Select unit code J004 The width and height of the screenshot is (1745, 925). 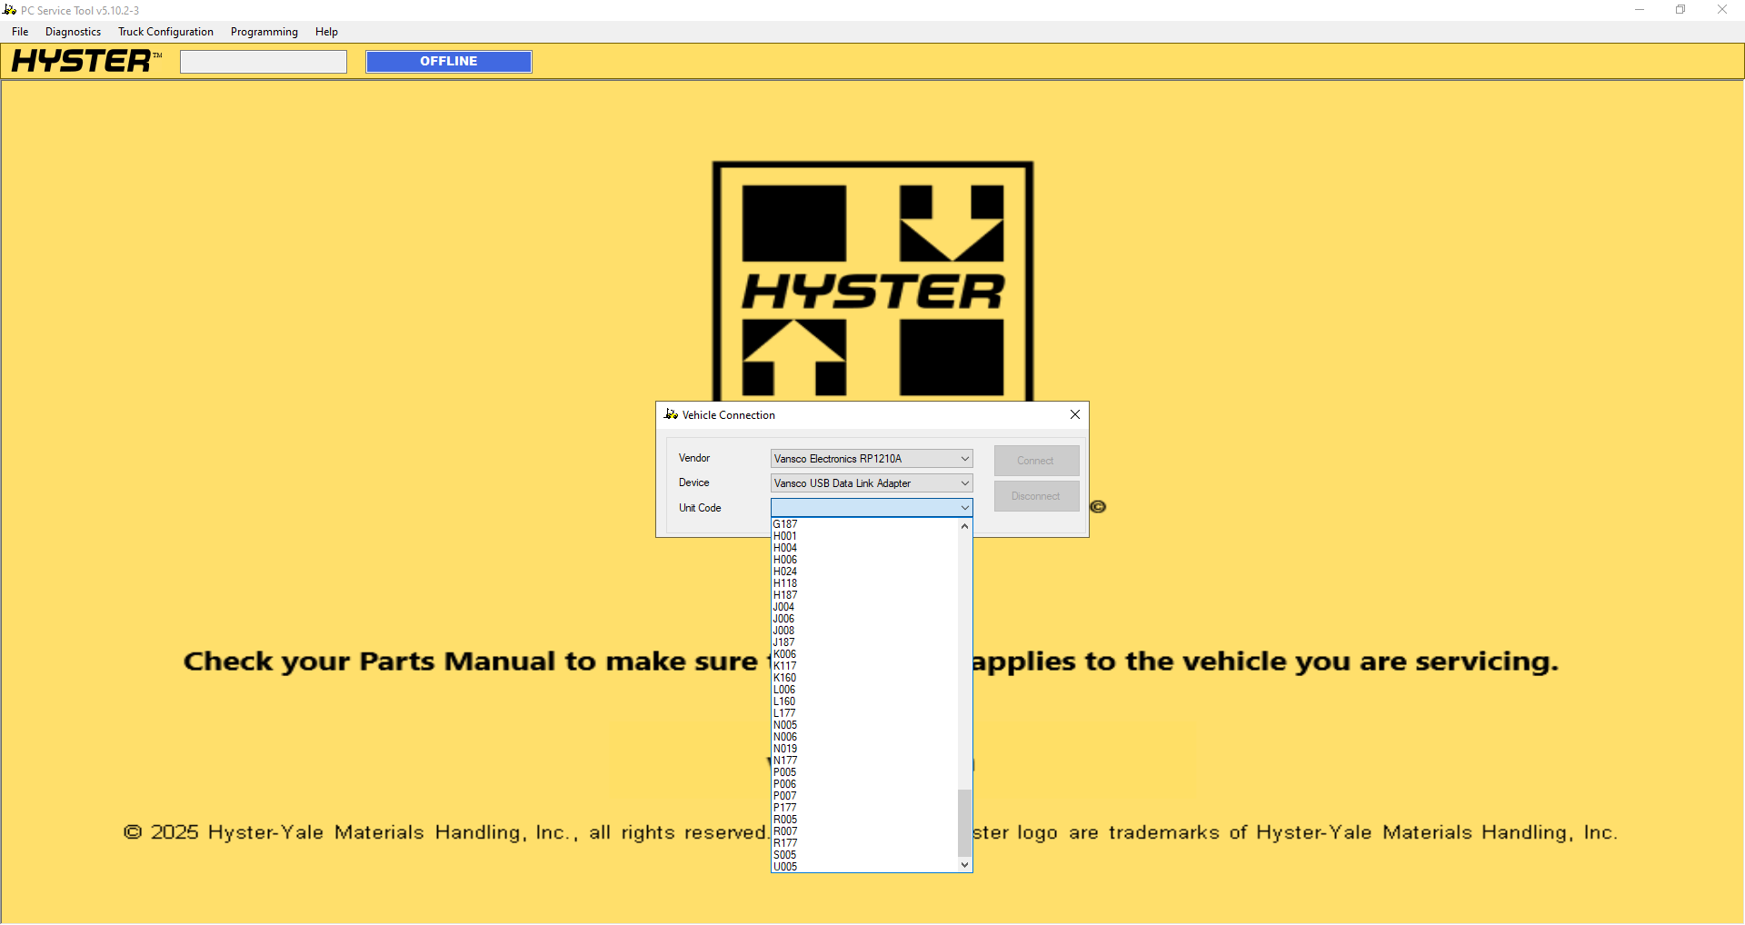tap(864, 607)
